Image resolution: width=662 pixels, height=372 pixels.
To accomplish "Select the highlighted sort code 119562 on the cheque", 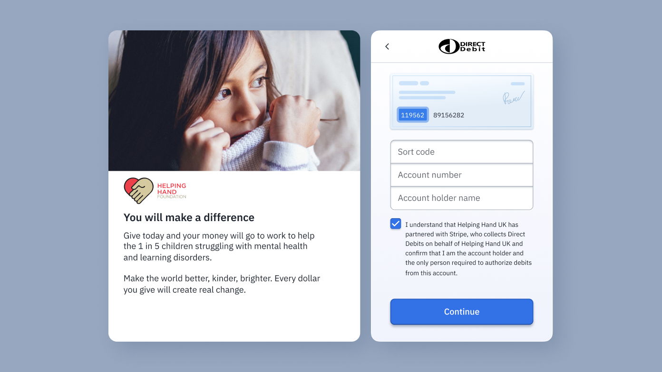I will click(412, 115).
